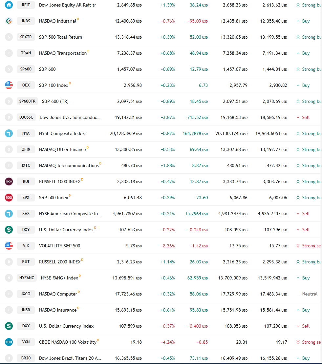This screenshot has width=322, height=364.
Task: Open the REIT ticker badge
Action: pyautogui.click(x=26, y=5)
